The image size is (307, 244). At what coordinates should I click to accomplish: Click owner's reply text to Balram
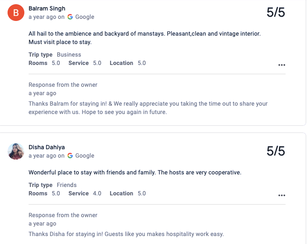148,108
